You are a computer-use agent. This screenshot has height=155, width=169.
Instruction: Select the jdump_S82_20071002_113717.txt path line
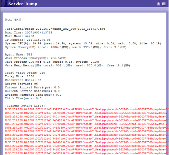(x=55, y=29)
